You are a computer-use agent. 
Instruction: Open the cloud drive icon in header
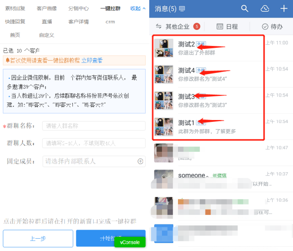coord(265,9)
